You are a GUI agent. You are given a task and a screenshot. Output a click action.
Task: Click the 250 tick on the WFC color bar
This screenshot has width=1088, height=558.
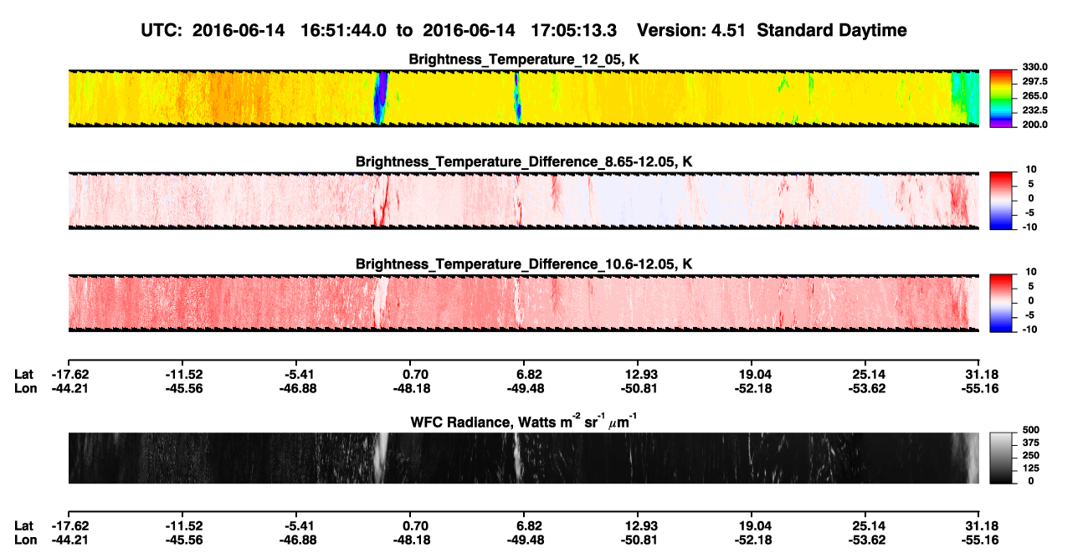[x=1031, y=455]
